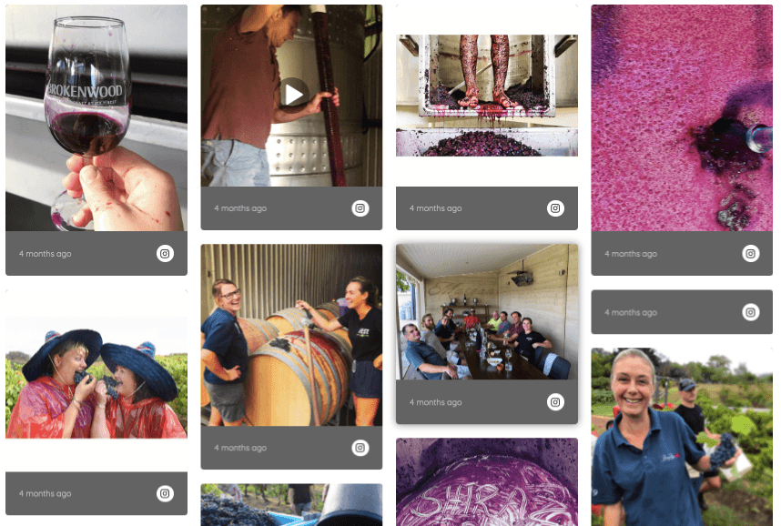The width and height of the screenshot is (781, 526).
Task: Click Instagram icon under group lunch table photo
Action: [x=555, y=402]
